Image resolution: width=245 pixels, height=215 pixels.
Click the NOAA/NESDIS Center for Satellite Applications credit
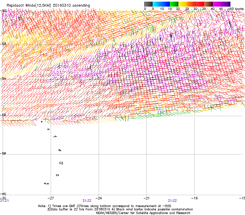(143, 213)
